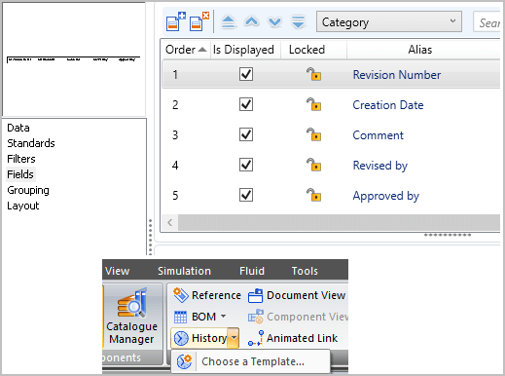Screen dimensions: 505x376
Task: Expand the History dropdown arrow
Action: coord(234,338)
